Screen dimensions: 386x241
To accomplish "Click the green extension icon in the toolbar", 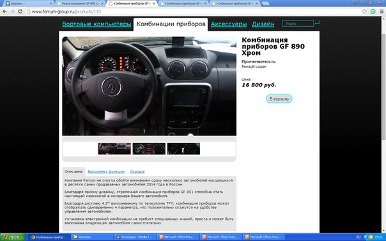I will [x=373, y=12].
